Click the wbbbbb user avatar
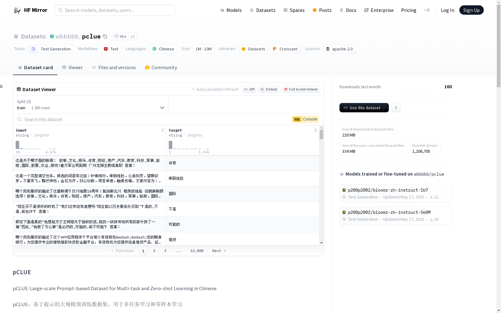The height and width of the screenshot is (313, 501). pos(52,37)
